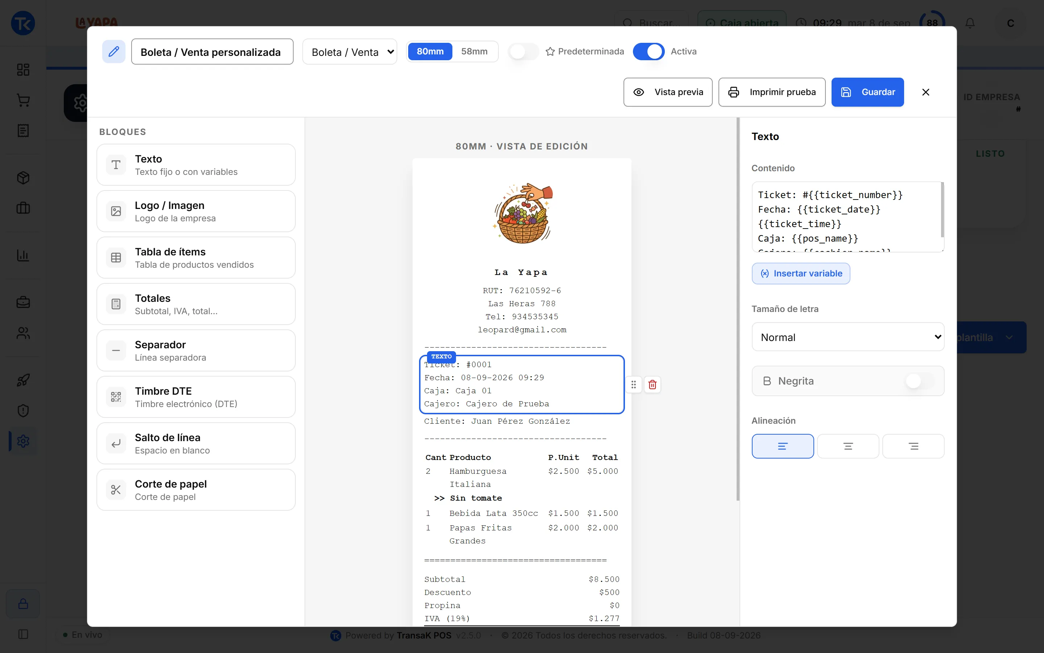Click the Guardar button
The image size is (1044, 653).
867,92
